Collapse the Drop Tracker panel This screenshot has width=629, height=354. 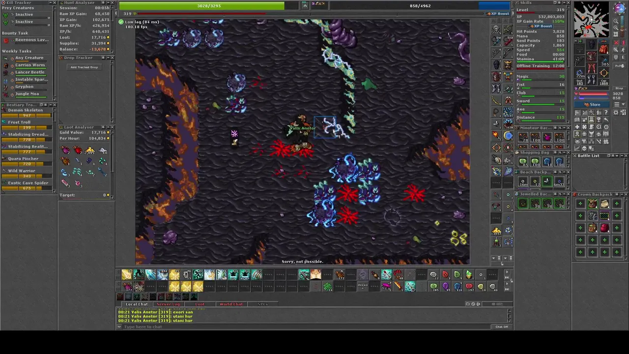coord(107,58)
